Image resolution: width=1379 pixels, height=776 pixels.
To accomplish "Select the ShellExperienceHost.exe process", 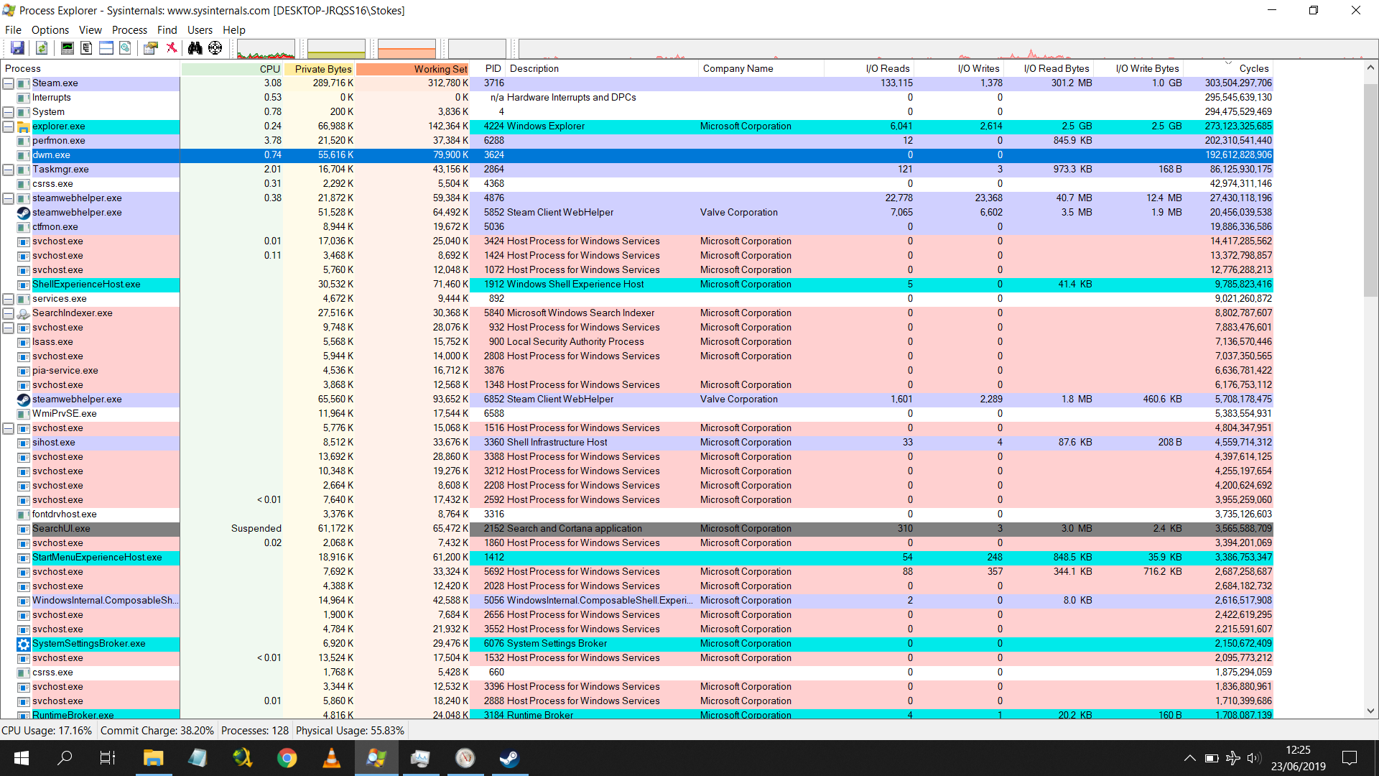I will tap(637, 285).
